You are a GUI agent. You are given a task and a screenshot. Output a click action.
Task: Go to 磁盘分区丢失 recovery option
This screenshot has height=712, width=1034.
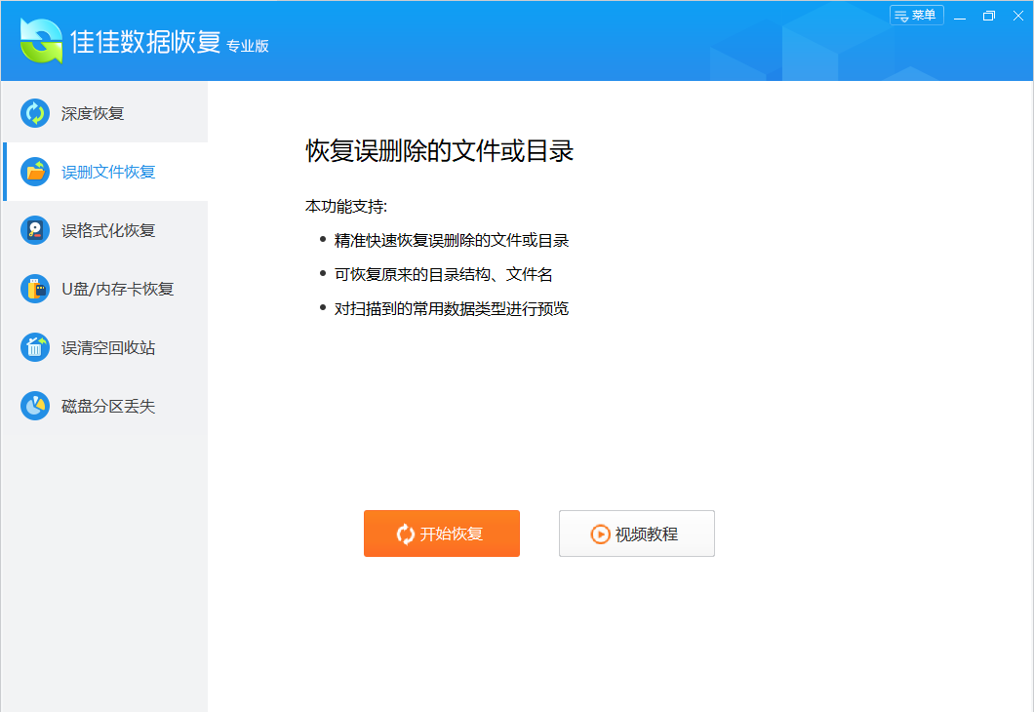(x=105, y=406)
